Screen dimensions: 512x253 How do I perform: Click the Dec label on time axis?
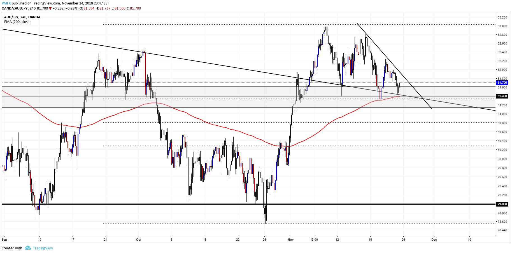434,240
